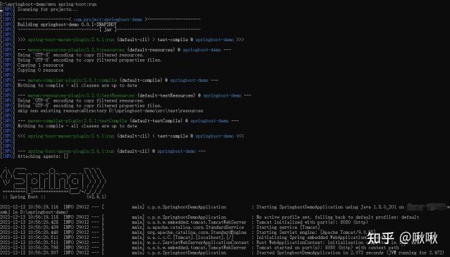Select the "skip non existing resourceDirectory" line

(x=110, y=110)
